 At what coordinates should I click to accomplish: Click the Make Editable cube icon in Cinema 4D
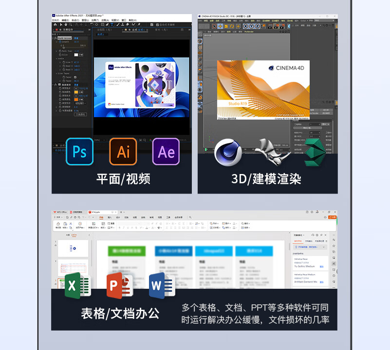coord(200,41)
